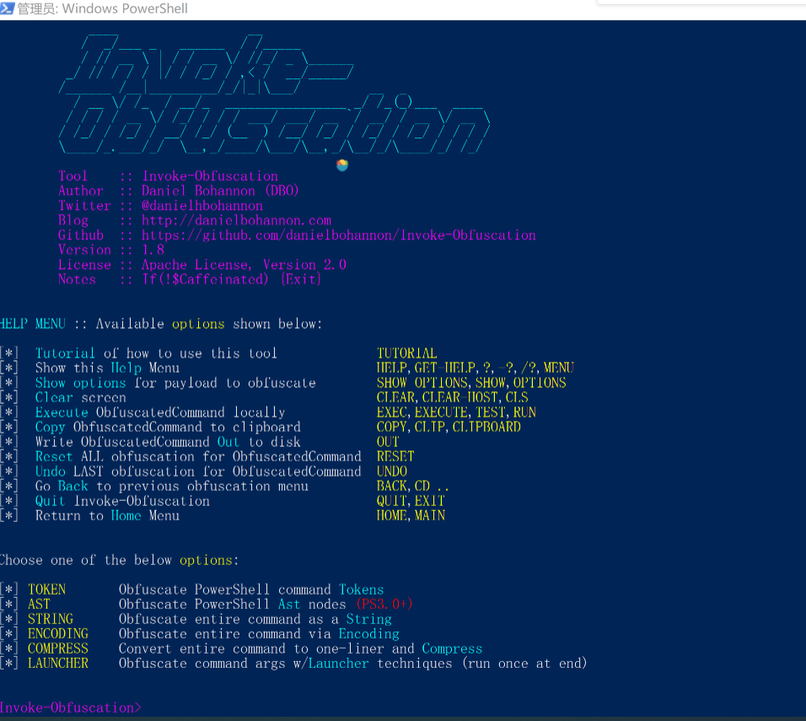Viewport: 806px width, 721px height.
Task: Click the OUT command text
Action: point(388,442)
